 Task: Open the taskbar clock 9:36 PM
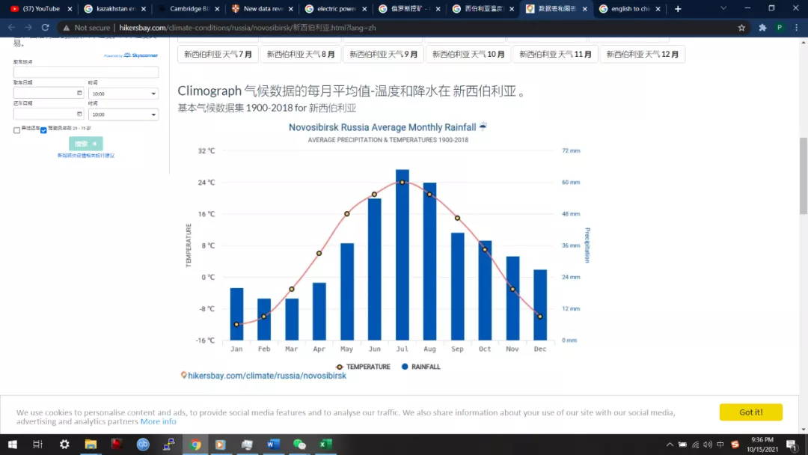tap(762, 445)
